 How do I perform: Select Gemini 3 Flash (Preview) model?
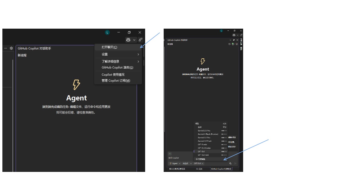211,134
